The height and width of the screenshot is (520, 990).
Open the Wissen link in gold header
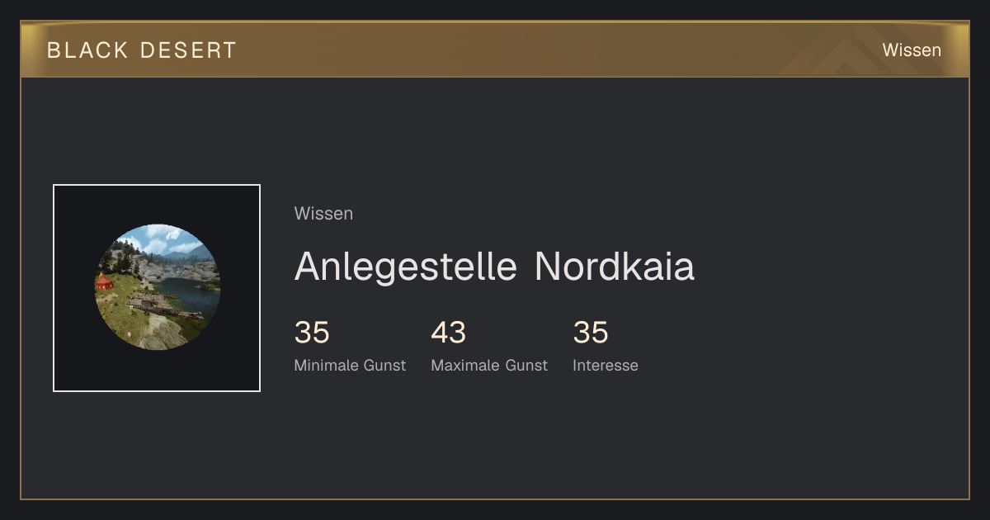coord(912,50)
